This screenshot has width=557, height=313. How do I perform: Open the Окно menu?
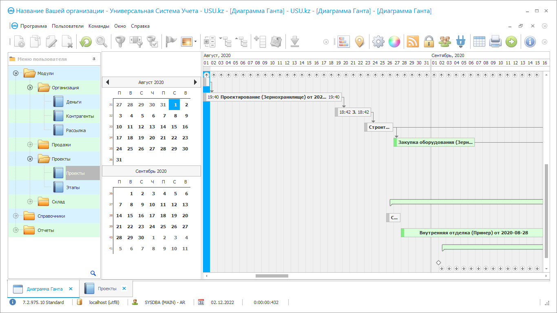120,26
